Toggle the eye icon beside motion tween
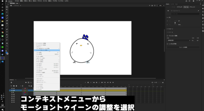 (168, 11)
